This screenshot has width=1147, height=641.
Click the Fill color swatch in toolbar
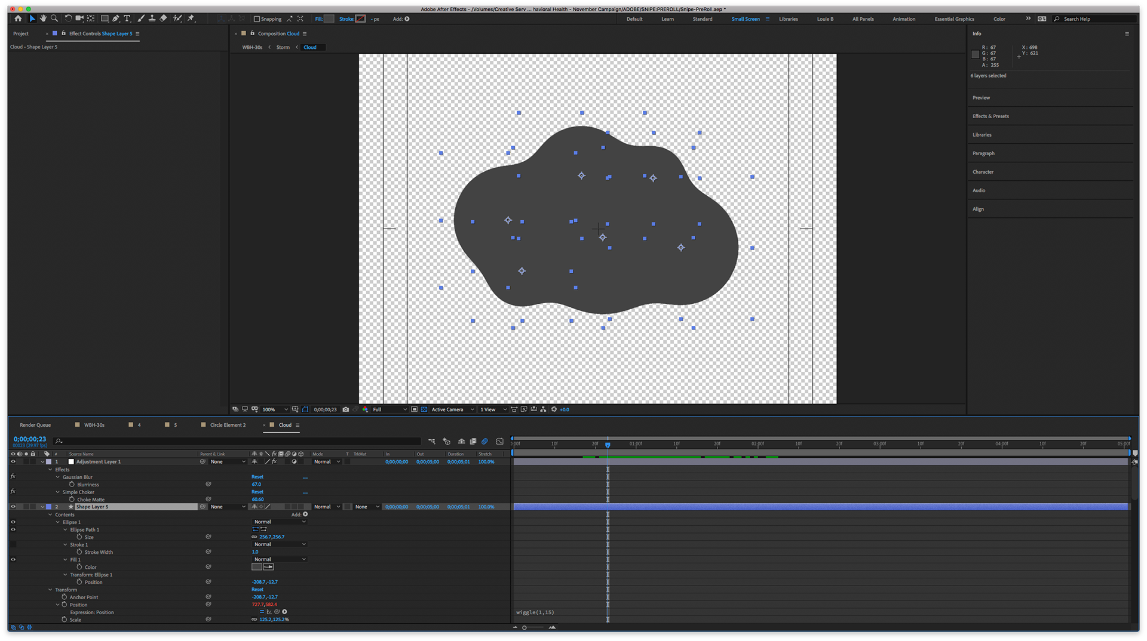pos(329,19)
